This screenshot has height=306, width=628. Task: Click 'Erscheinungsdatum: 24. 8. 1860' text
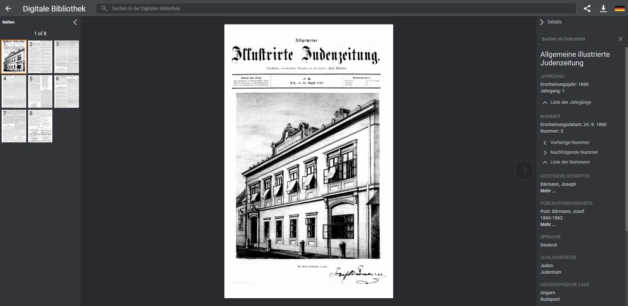573,124
